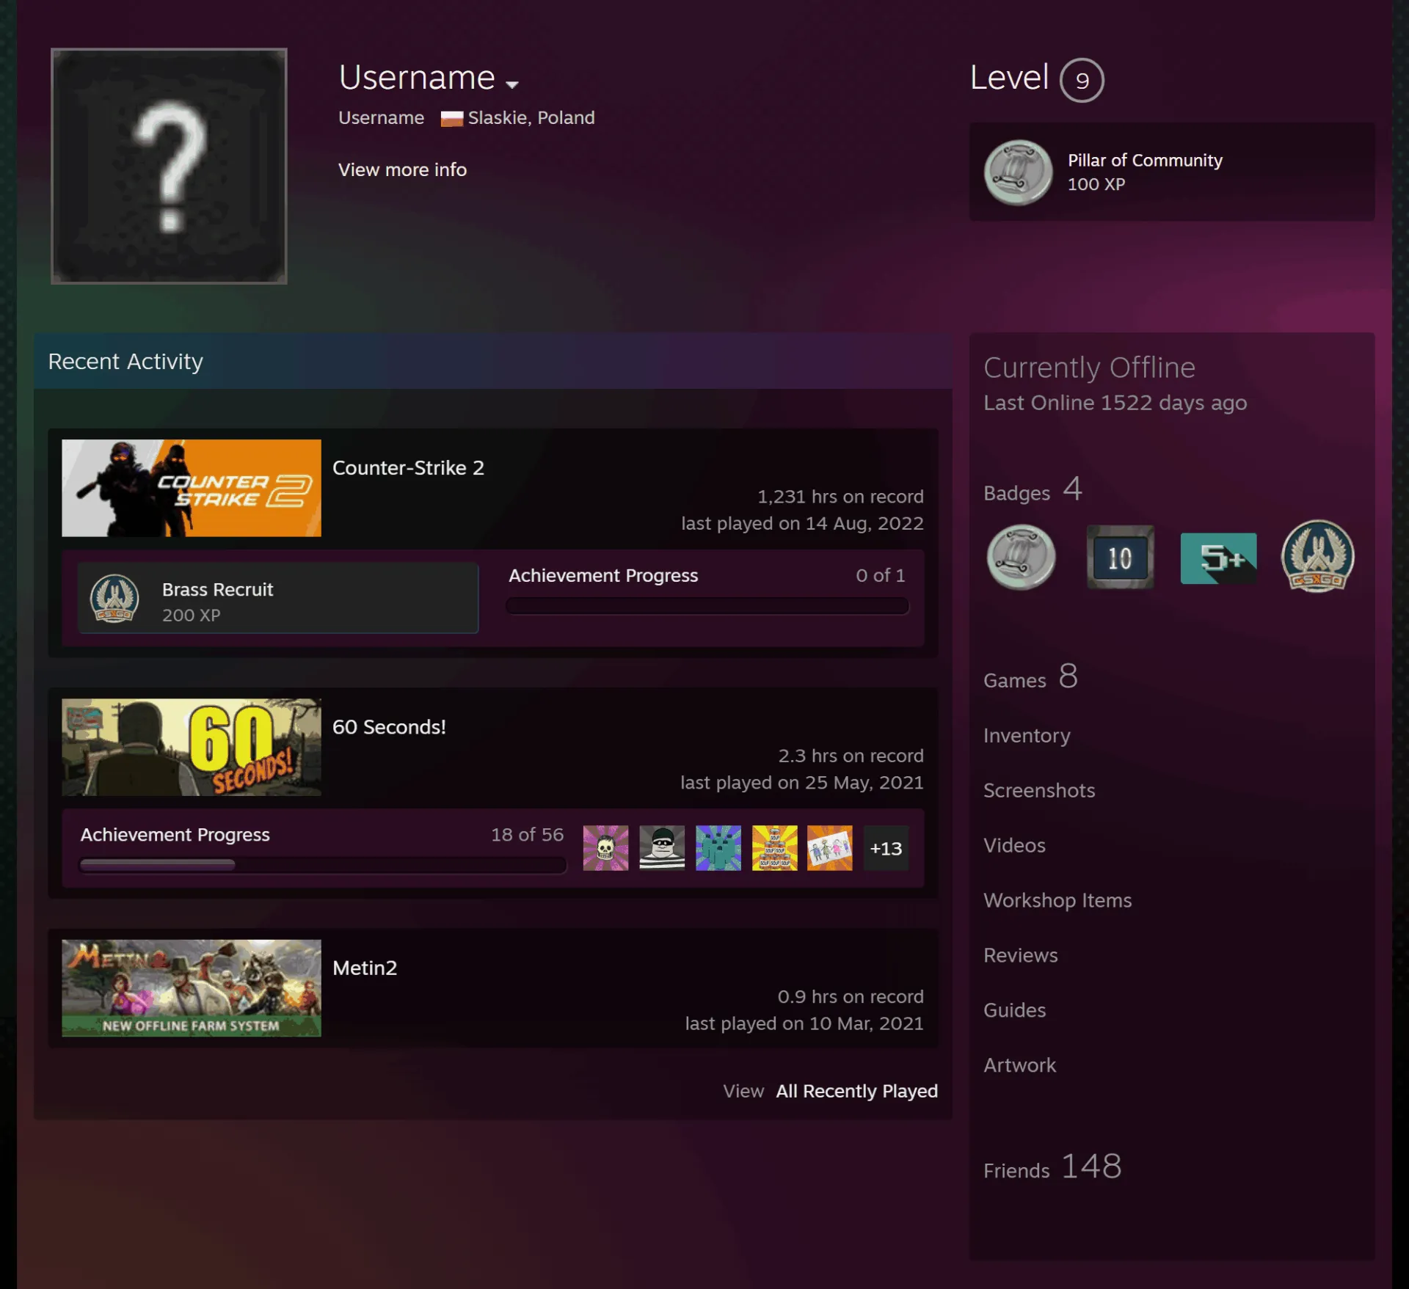Open the Artwork link
Image resolution: width=1409 pixels, height=1289 pixels.
tap(1019, 1065)
